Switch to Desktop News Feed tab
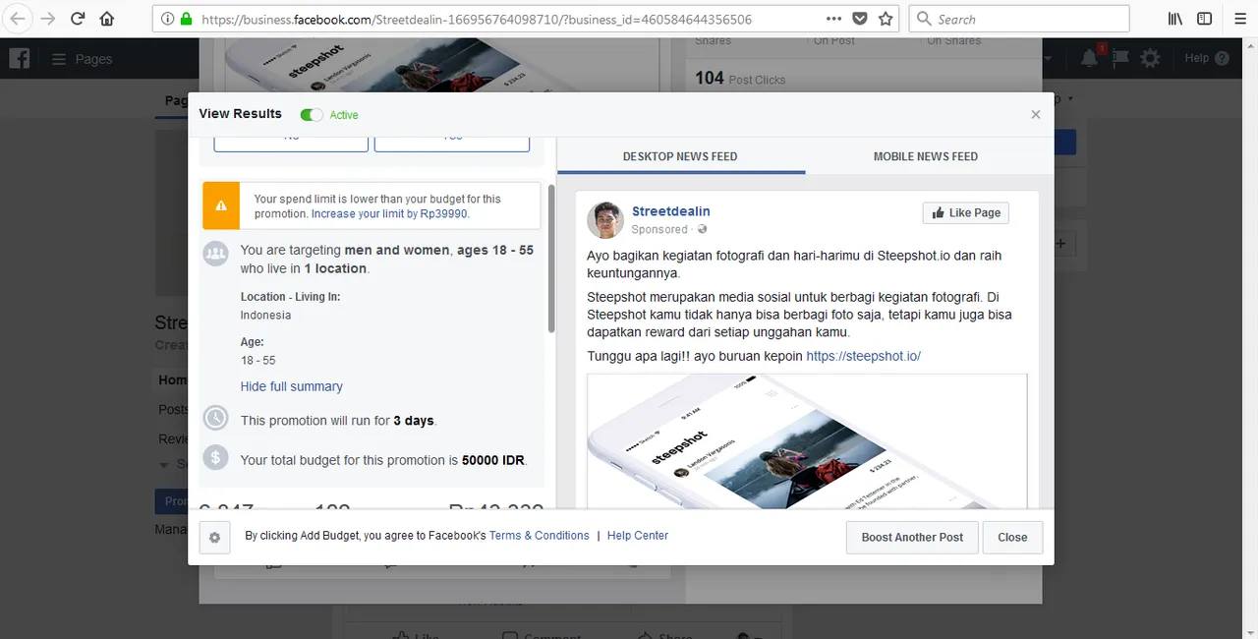 tap(680, 156)
